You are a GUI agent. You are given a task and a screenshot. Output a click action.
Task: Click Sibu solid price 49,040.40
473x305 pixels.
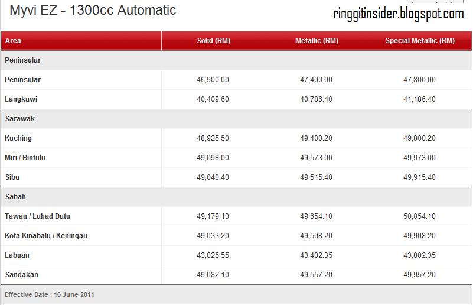coord(213,177)
